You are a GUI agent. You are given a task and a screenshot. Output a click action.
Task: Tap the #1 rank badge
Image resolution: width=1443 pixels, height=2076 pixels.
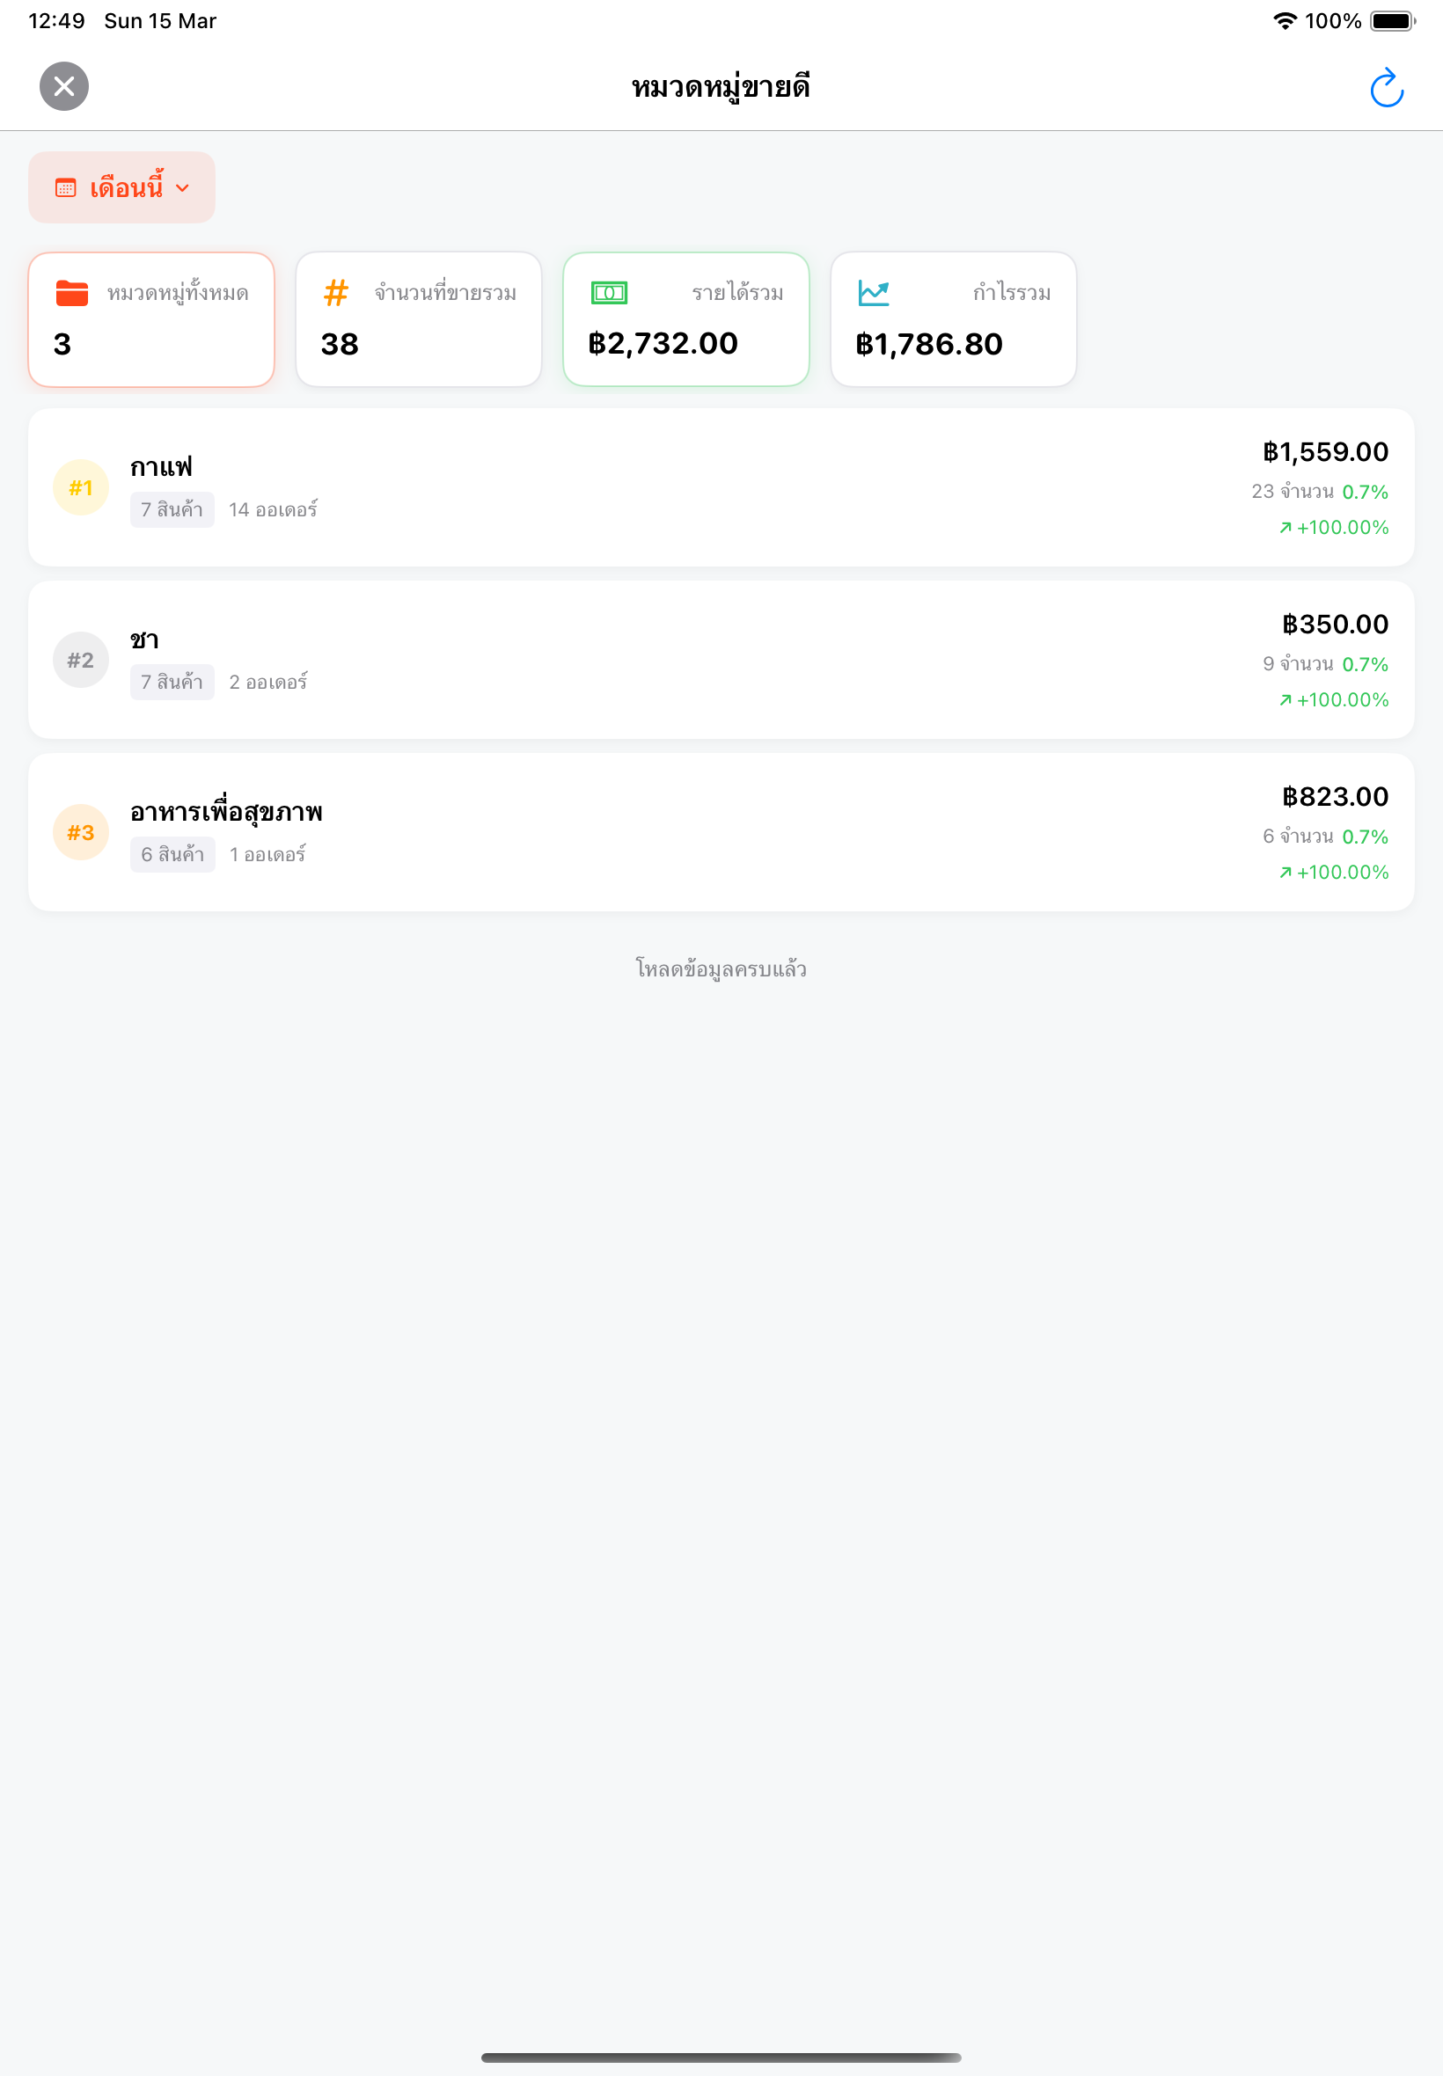tap(80, 488)
